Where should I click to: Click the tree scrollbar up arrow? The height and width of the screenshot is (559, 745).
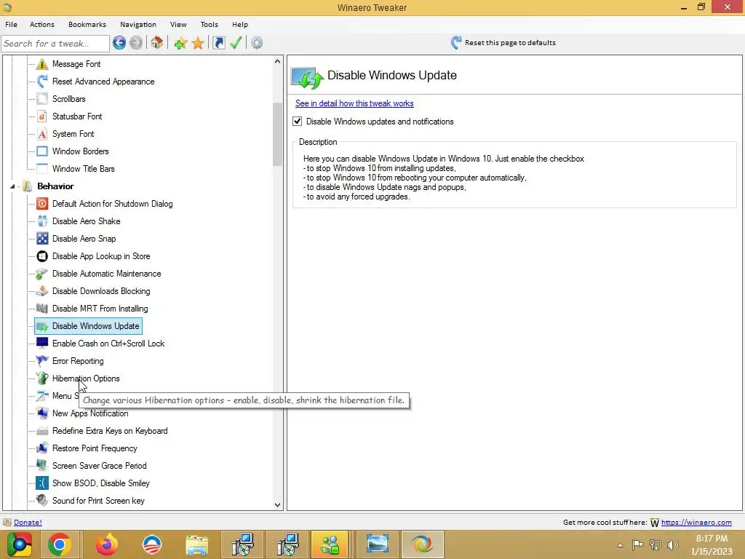pos(277,61)
